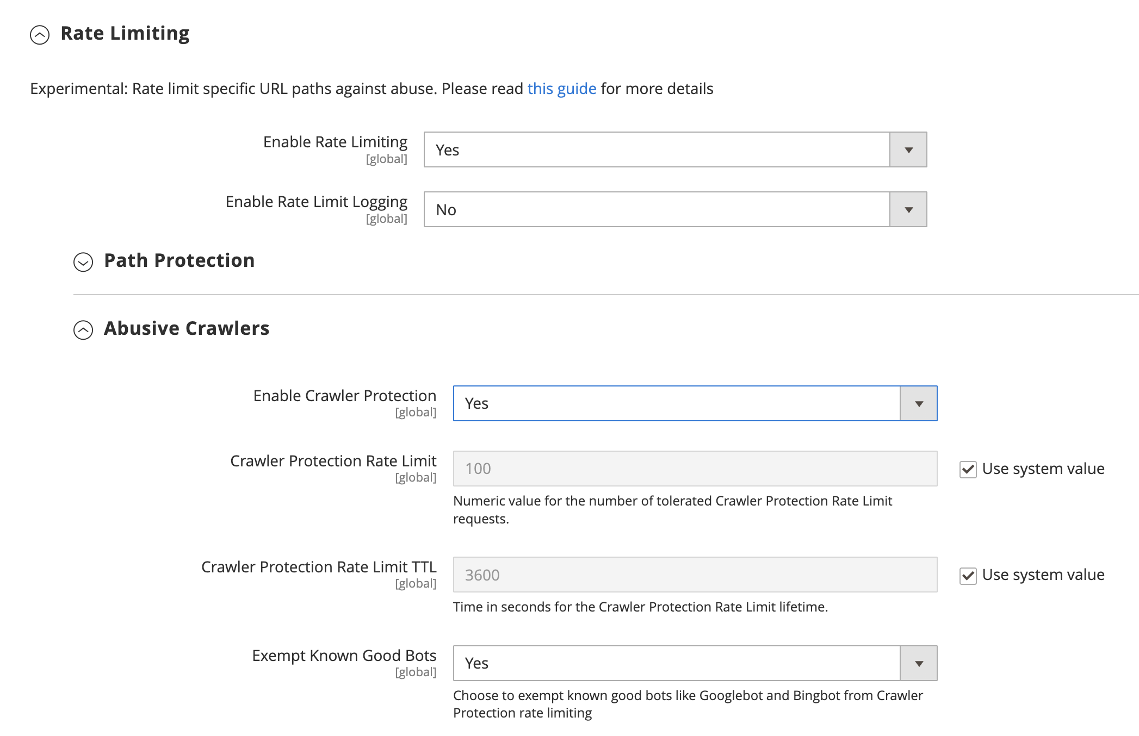The height and width of the screenshot is (736, 1139).
Task: Collapse the Rate Limiting section icon
Action: coord(40,35)
